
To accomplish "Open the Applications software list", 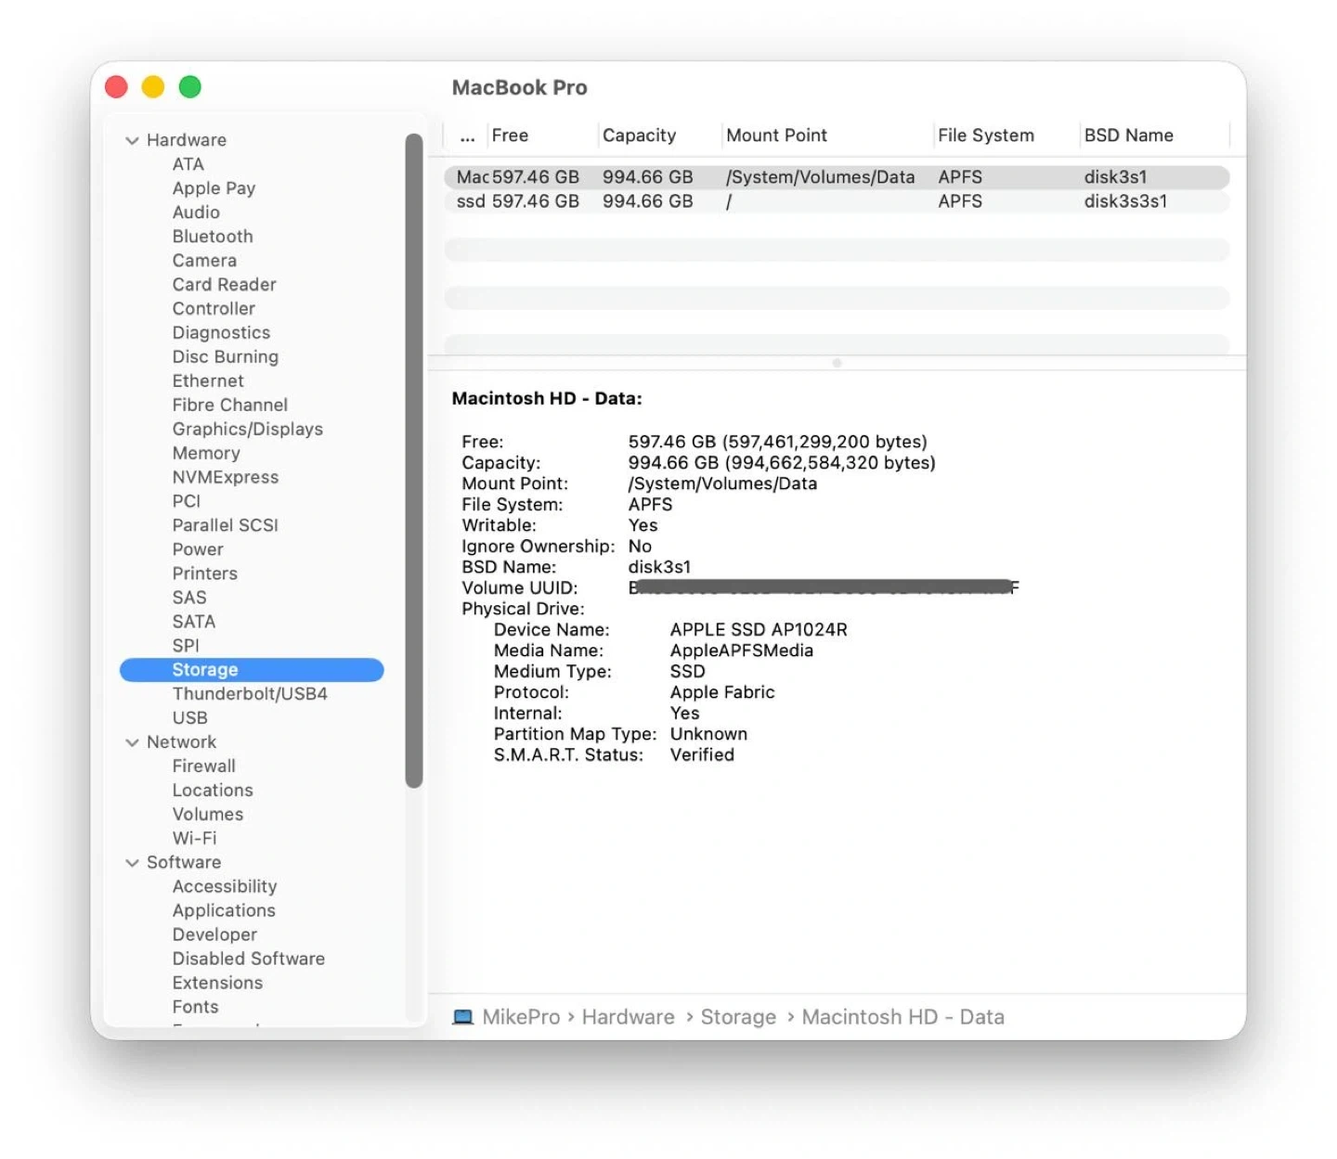I will (x=224, y=910).
